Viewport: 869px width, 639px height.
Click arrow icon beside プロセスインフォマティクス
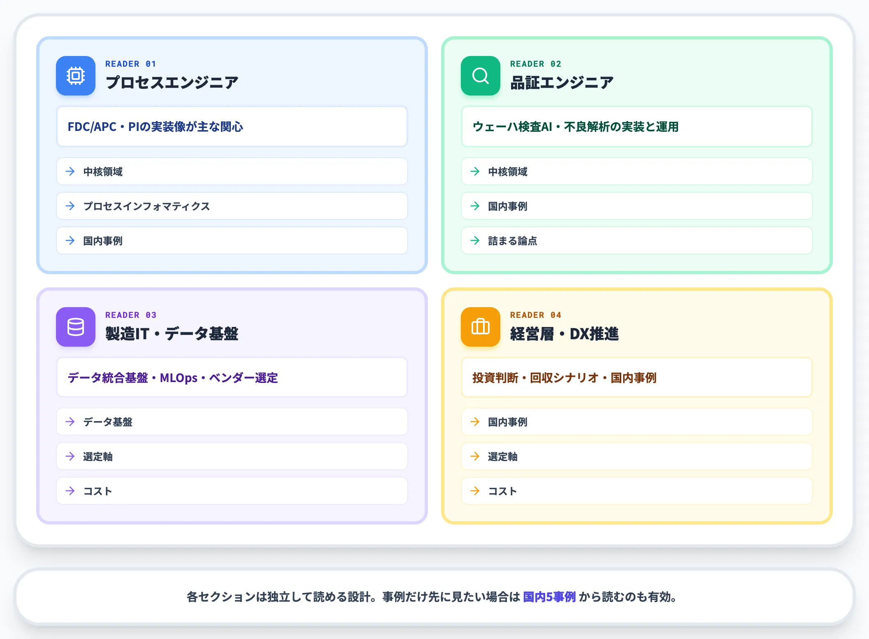70,206
